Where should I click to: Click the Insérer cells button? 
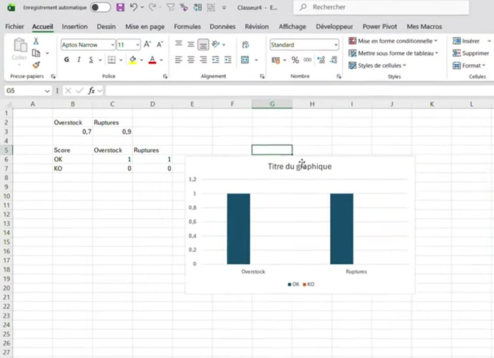[x=466, y=41]
